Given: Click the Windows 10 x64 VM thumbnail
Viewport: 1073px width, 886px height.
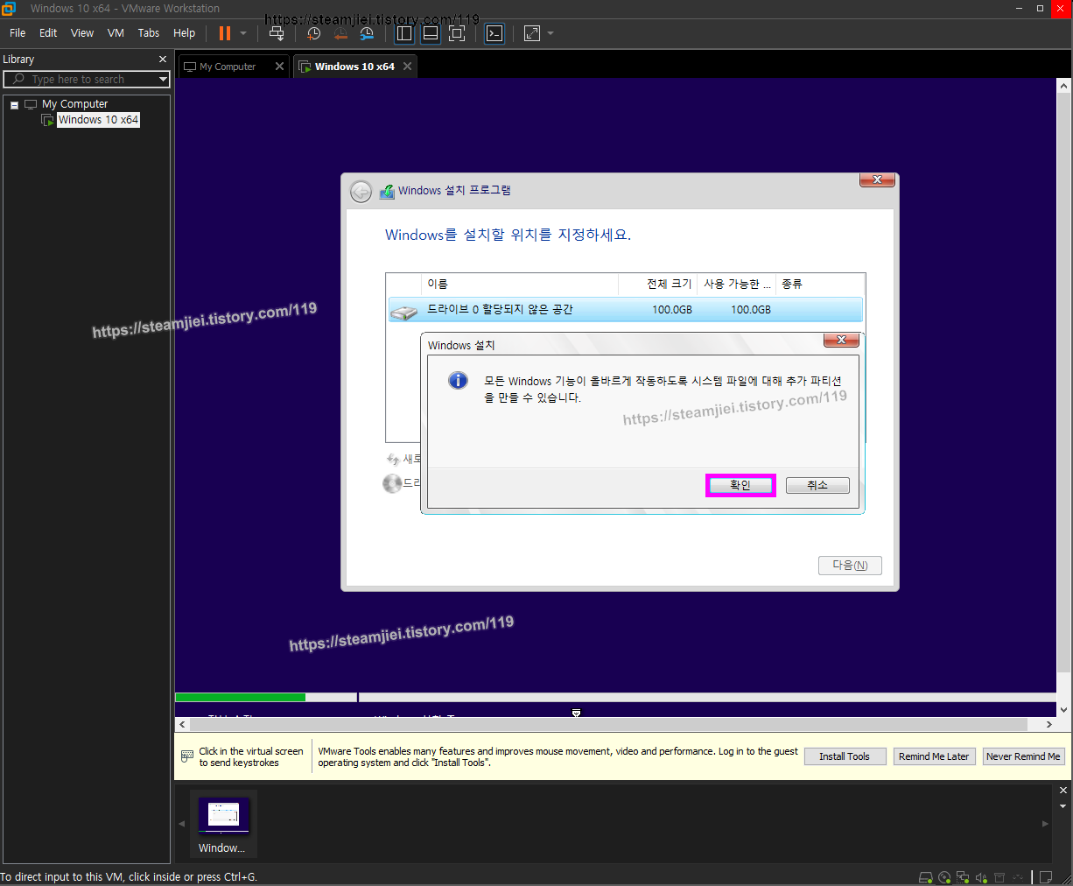Looking at the screenshot, I should (x=223, y=824).
